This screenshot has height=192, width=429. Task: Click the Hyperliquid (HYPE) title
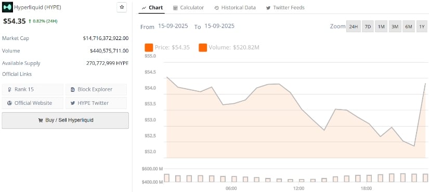coord(38,7)
